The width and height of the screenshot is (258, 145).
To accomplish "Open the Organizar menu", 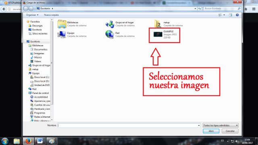I will 32,15.
